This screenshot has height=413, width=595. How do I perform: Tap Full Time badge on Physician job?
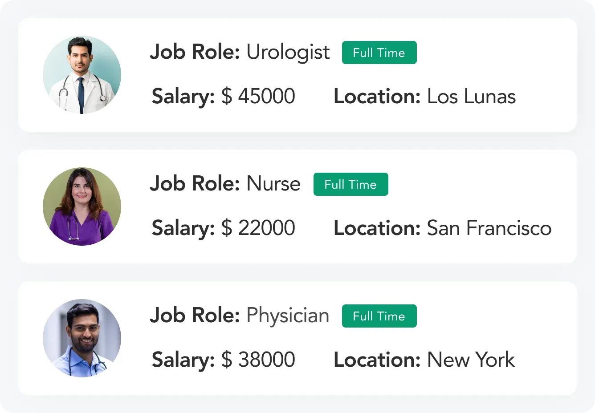[x=379, y=316]
